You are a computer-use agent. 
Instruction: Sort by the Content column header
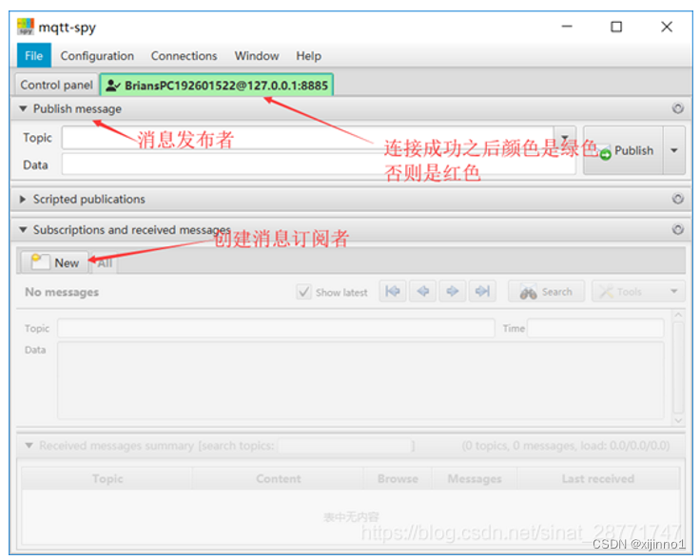278,478
